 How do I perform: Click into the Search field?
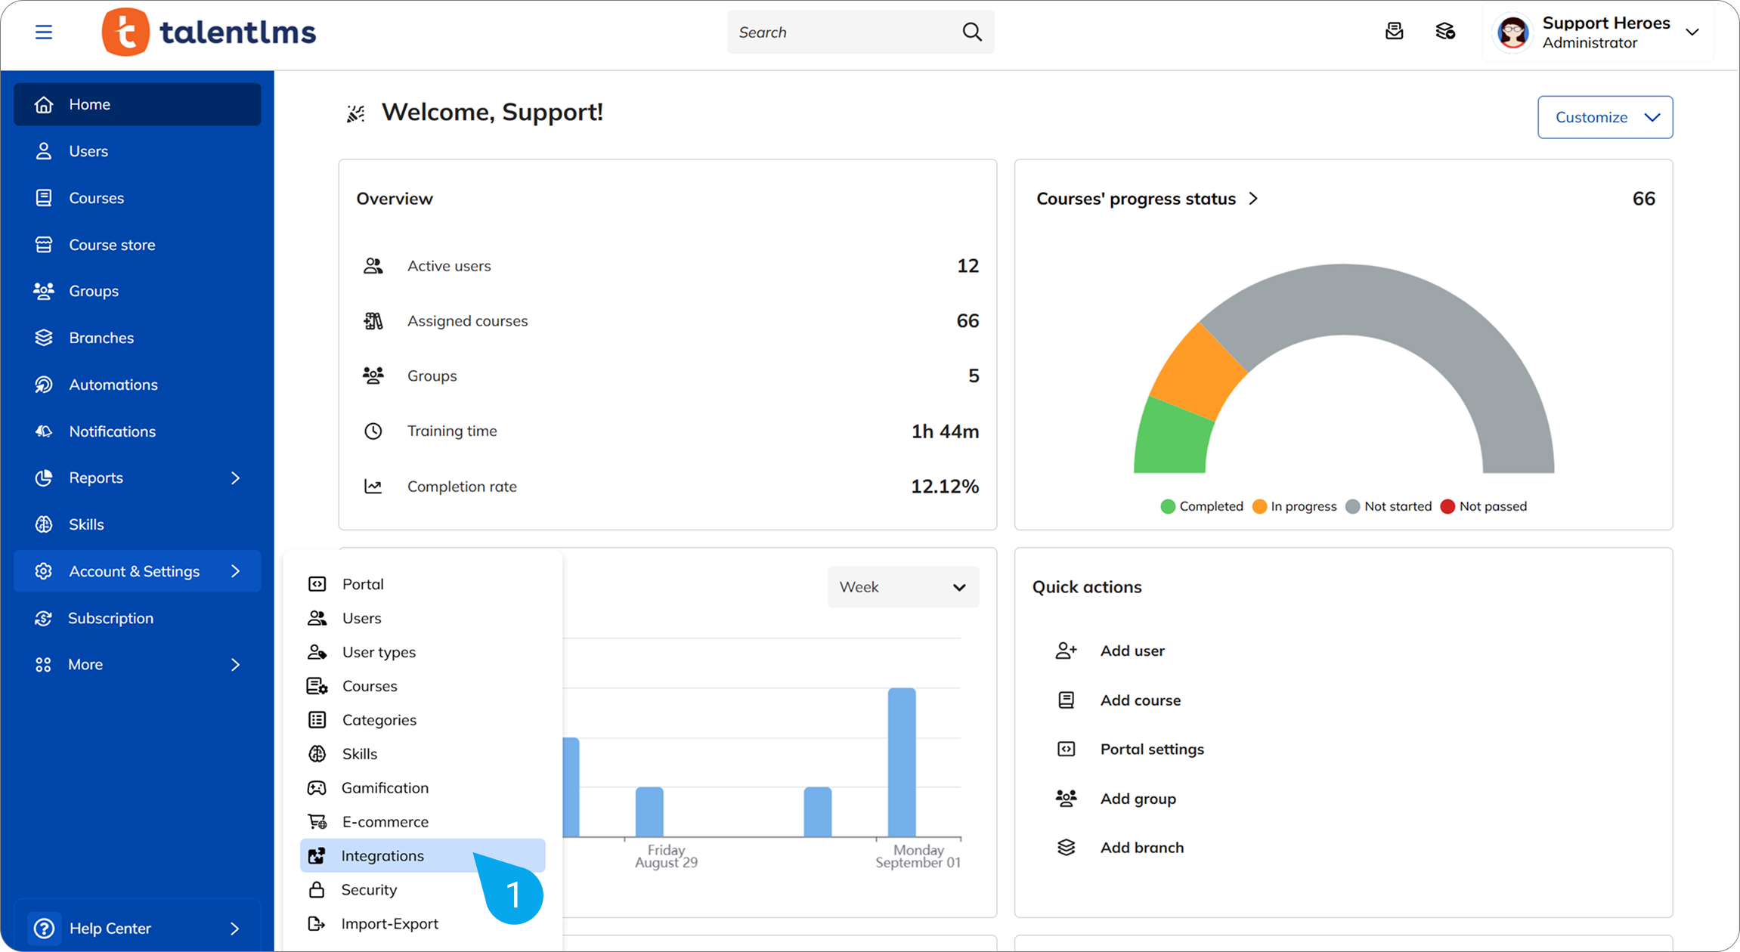pyautogui.click(x=839, y=32)
